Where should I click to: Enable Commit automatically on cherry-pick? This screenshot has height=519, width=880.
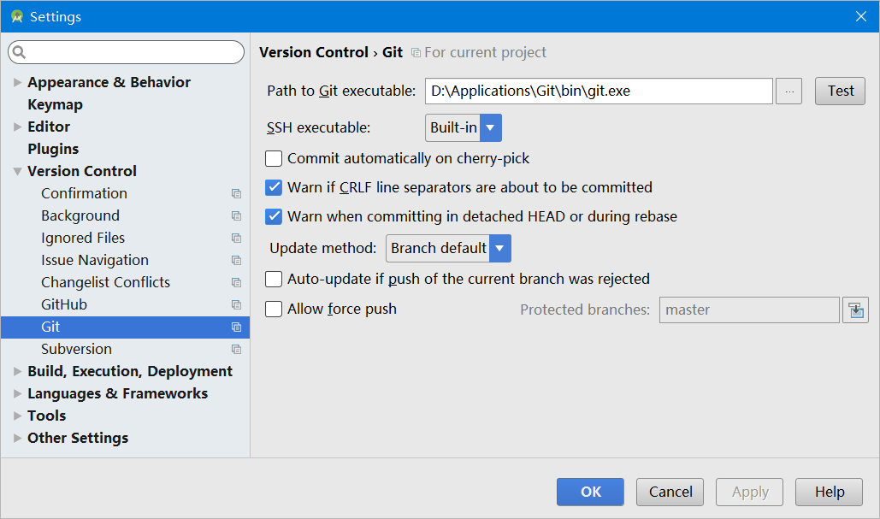click(274, 158)
